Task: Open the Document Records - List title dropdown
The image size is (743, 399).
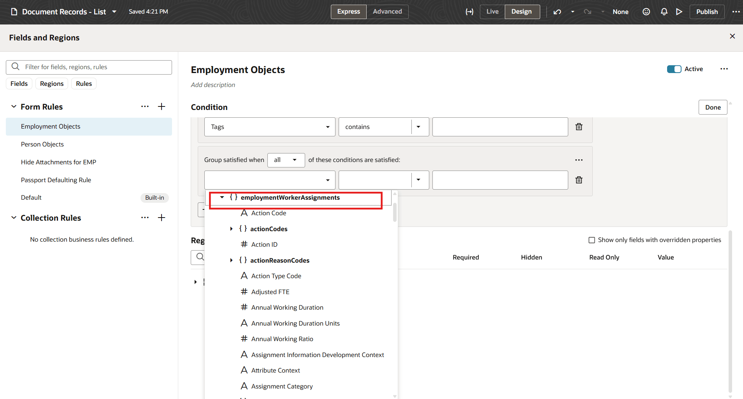Action: [114, 12]
